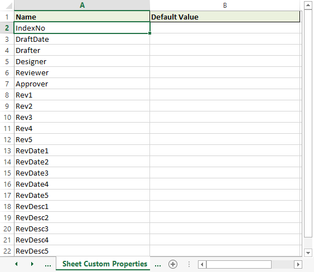
Task: Select the RevDesc5 cell
Action: click(82, 251)
